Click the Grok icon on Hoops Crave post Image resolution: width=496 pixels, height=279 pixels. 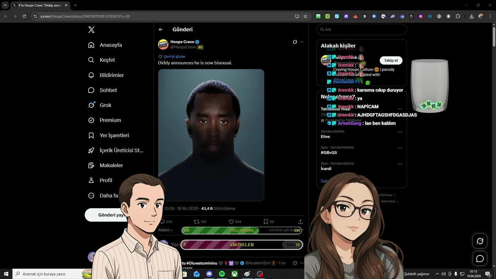[x=295, y=42]
